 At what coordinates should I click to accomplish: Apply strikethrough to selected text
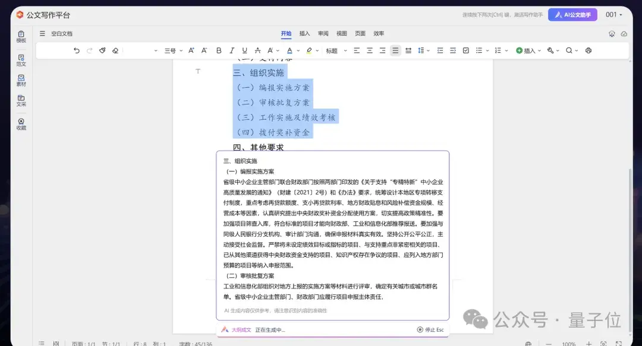tap(257, 50)
